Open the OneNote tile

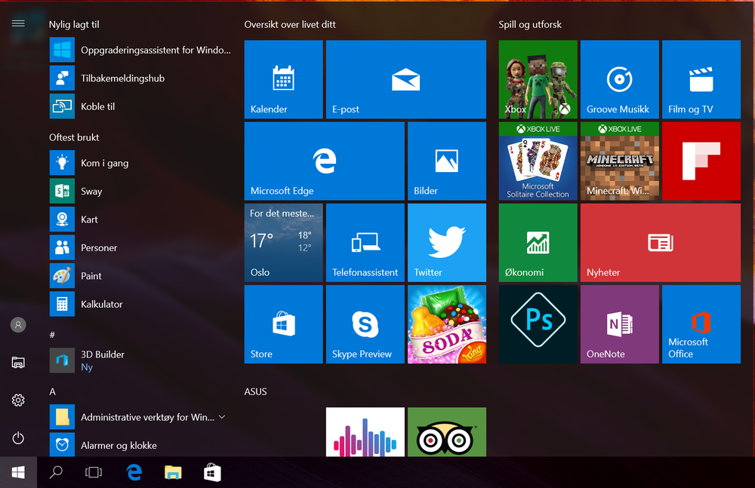pos(619,324)
